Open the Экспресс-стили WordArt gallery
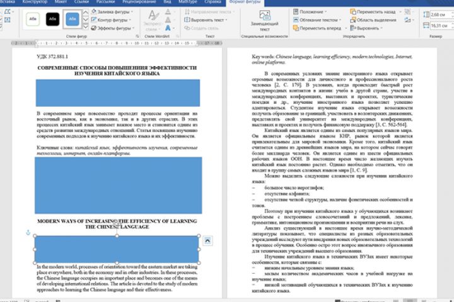The height and width of the screenshot is (302, 454). click(151, 20)
